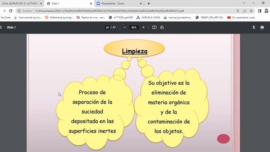Click the site info icon beside Archivo

[x=19, y=11]
